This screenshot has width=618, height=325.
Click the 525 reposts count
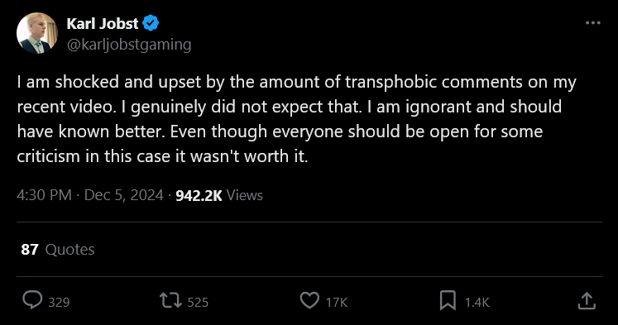pos(198,302)
